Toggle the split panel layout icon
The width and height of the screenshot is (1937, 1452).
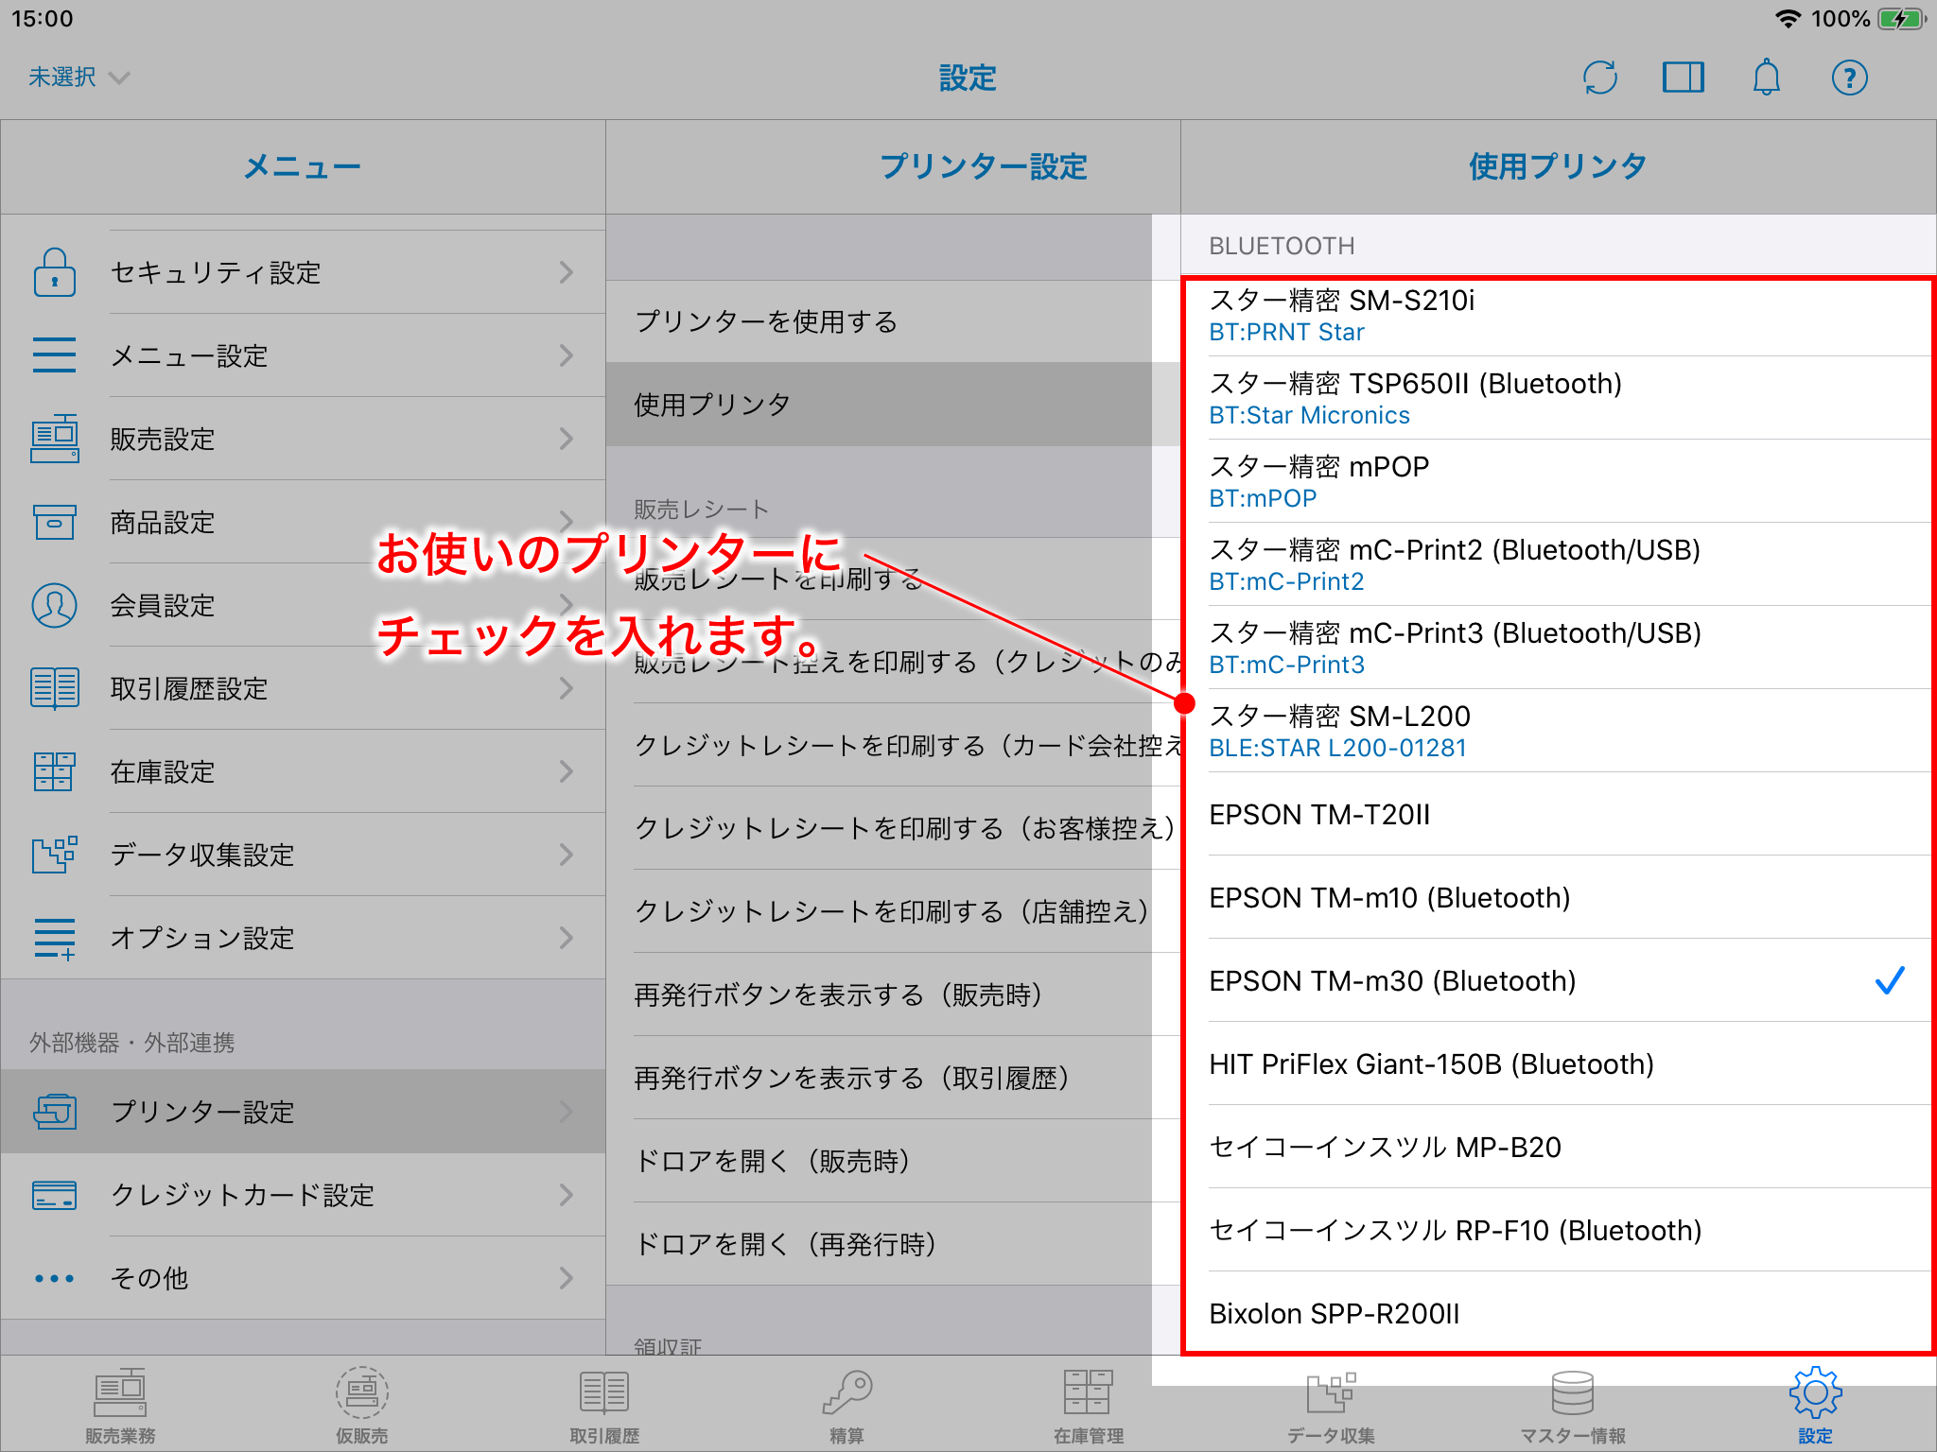tap(1684, 78)
